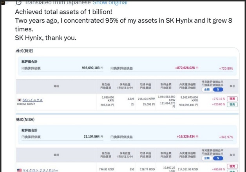This screenshot has height=172, width=246.
Task: Click the 株式(特定) section heading
Action: [x=25, y=51]
